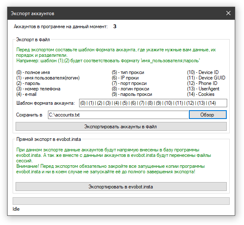This screenshot has height=225, width=244.
Task: Click the (2) - пароль legend entry
Action: click(x=28, y=83)
